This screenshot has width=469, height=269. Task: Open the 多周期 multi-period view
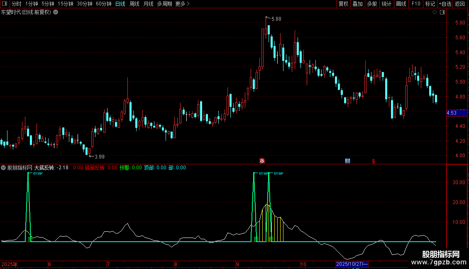pos(164,4)
